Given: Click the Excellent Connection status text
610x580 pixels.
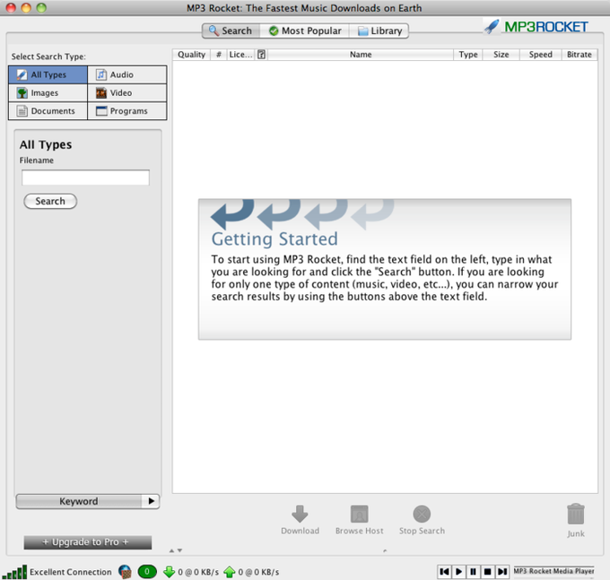Looking at the screenshot, I should (70, 572).
